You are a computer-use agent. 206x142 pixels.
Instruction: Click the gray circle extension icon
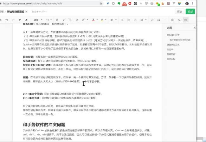pos(113,3)
